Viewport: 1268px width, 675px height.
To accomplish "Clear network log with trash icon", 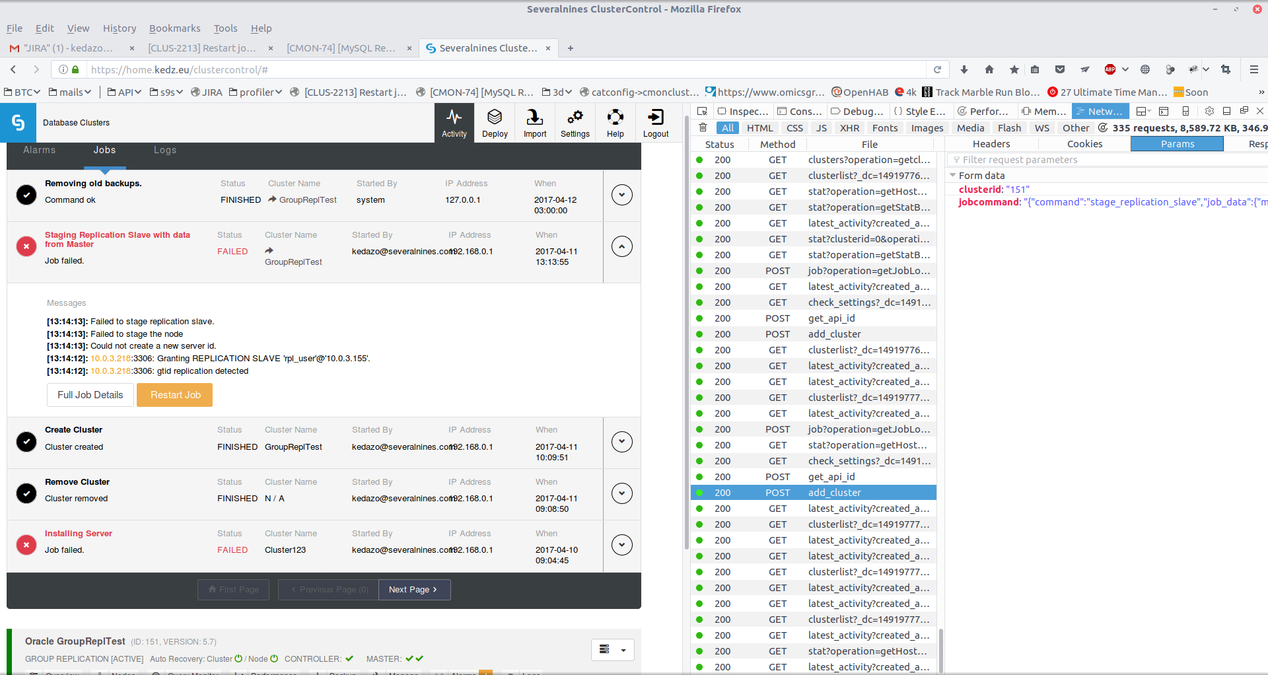I will (703, 127).
